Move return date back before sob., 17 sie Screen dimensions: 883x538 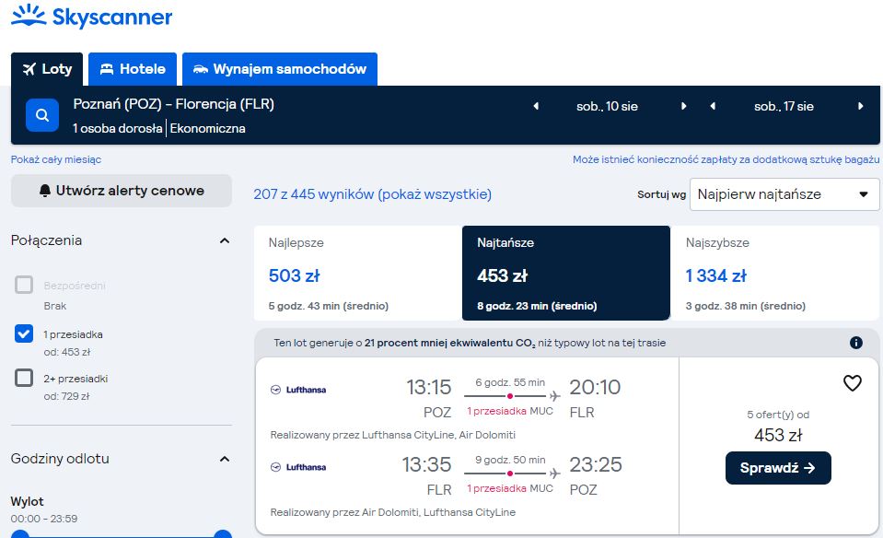click(713, 106)
